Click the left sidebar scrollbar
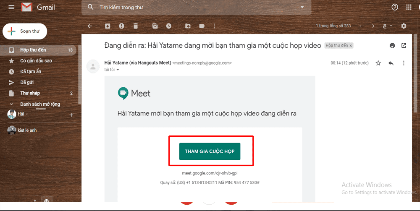This screenshot has height=211, width=420. pyautogui.click(x=79, y=75)
